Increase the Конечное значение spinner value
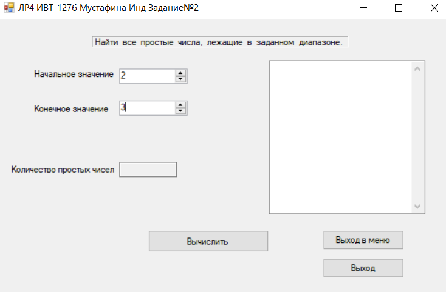The image size is (446, 292). 180,105
